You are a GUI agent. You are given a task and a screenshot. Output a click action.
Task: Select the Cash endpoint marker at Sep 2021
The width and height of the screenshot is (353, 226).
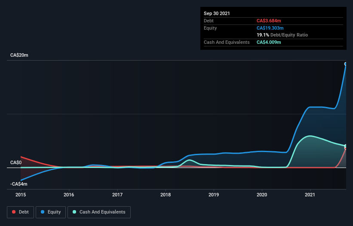(346, 146)
